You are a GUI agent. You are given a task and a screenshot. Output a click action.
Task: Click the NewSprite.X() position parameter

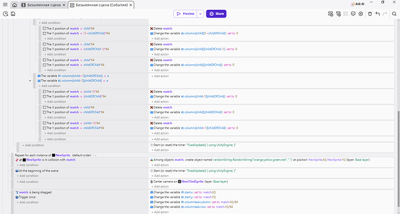pyautogui.click(x=317, y=160)
